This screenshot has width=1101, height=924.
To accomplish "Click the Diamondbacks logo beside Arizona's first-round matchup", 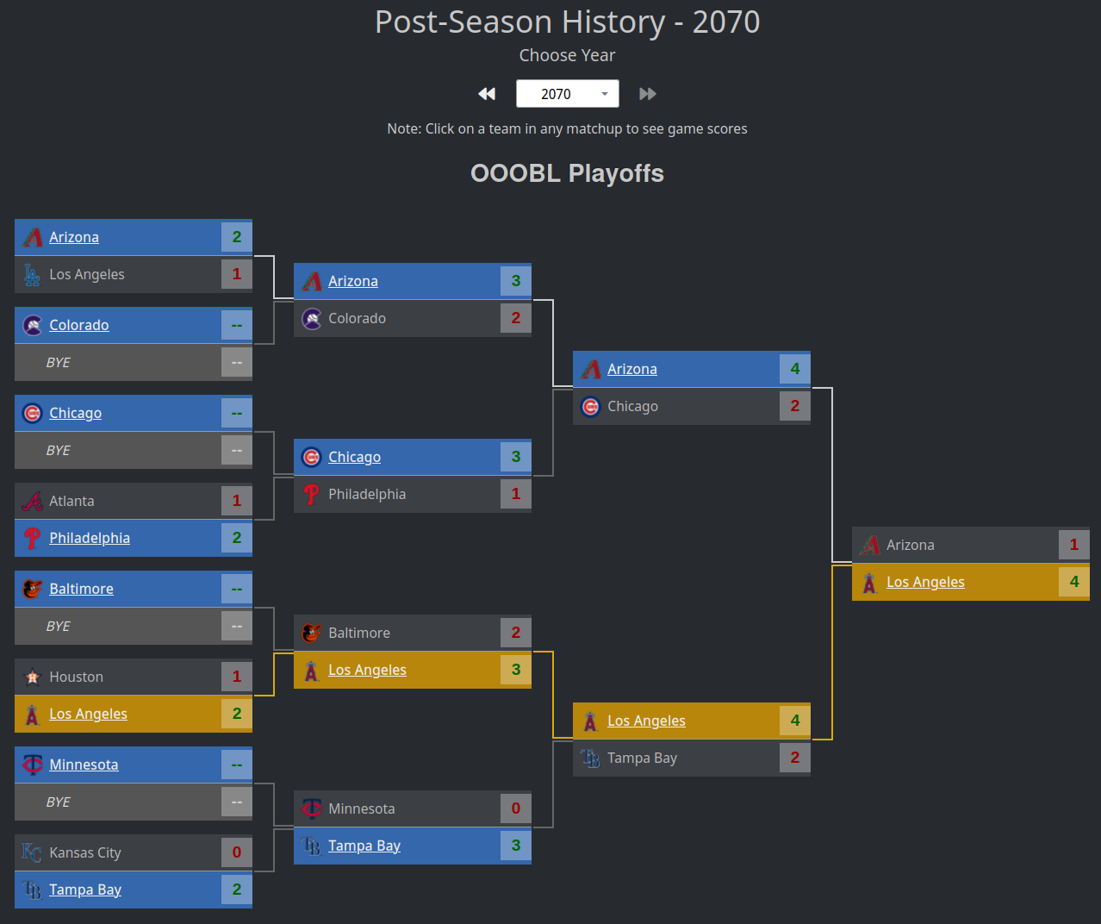I will pos(32,237).
